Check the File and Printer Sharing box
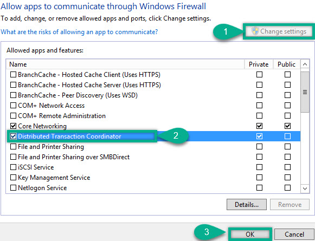Screen dimensions: 315x241 (13, 147)
